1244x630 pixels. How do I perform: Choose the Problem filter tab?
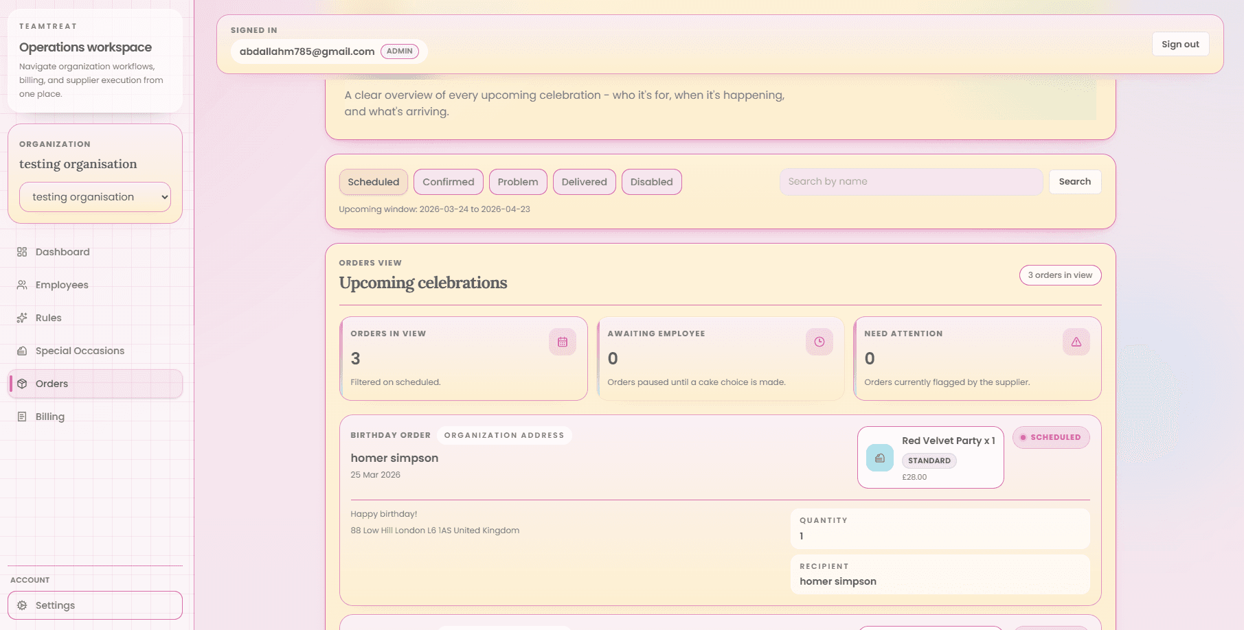(x=518, y=181)
